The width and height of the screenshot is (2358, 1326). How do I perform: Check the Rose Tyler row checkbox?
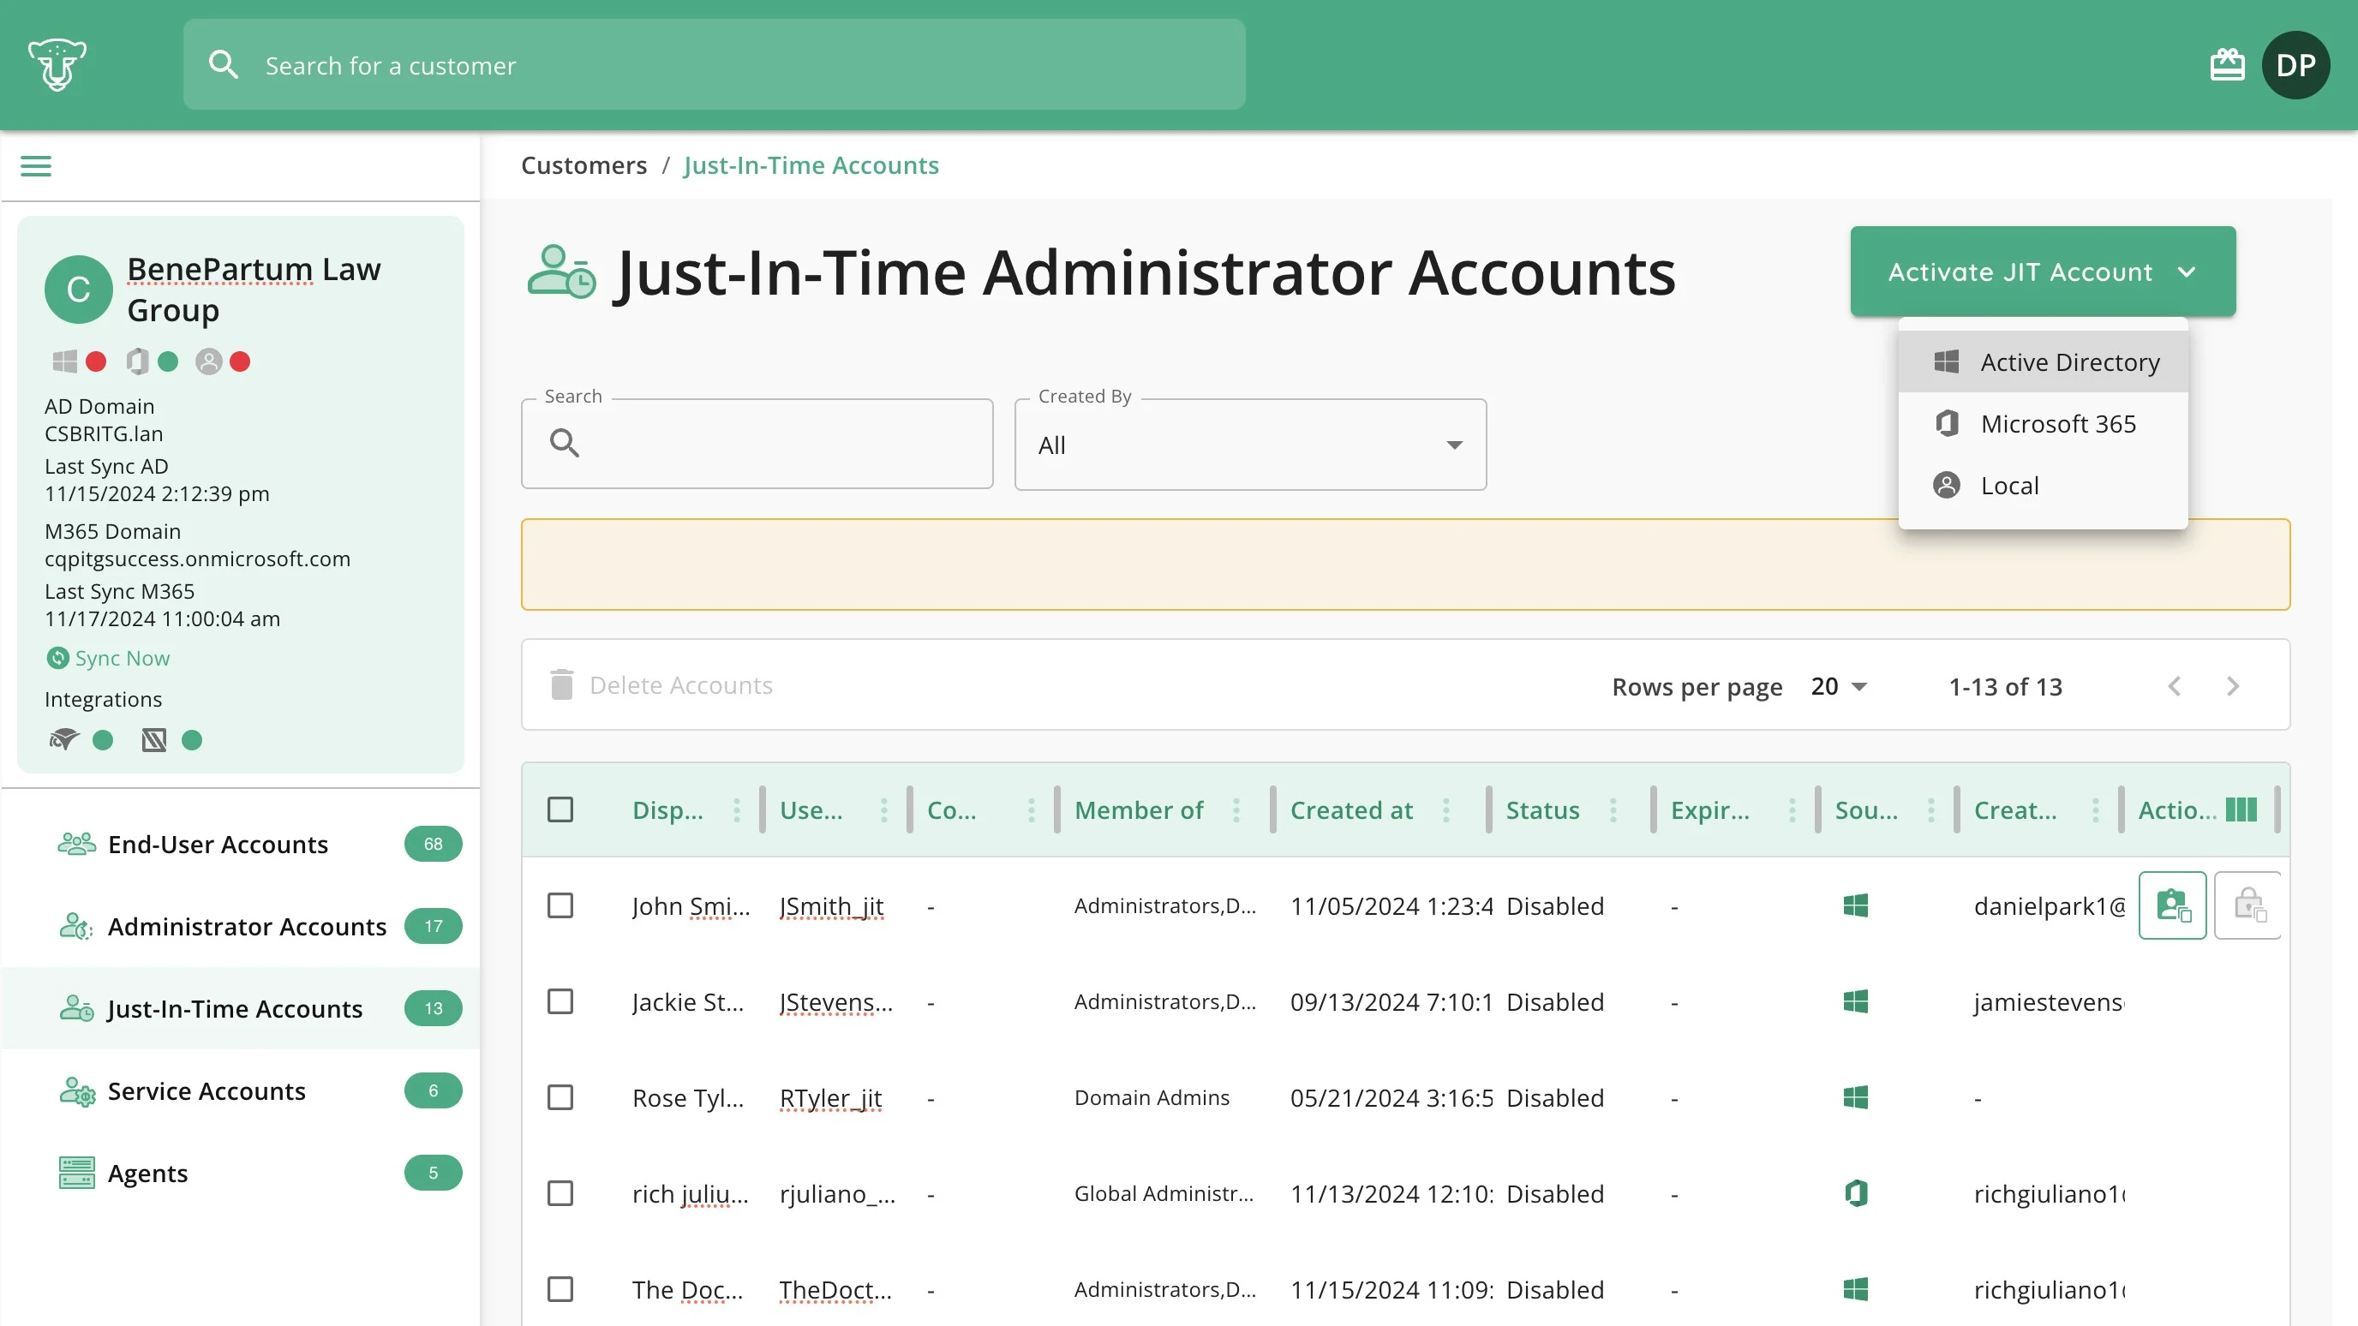560,1097
